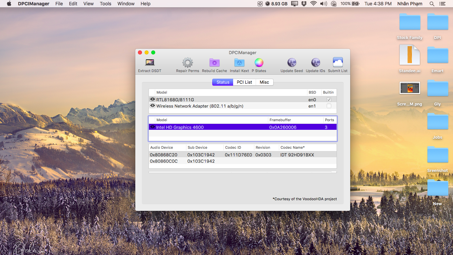Open the Tools menu

point(105,4)
